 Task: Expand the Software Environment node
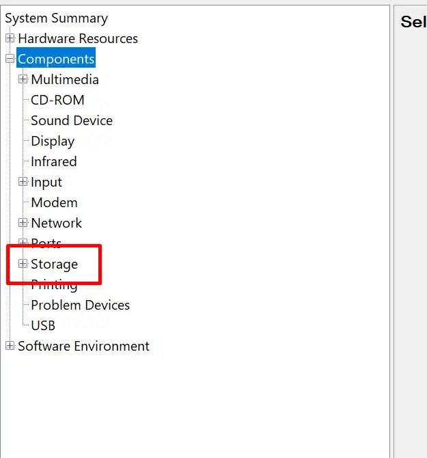coord(10,346)
